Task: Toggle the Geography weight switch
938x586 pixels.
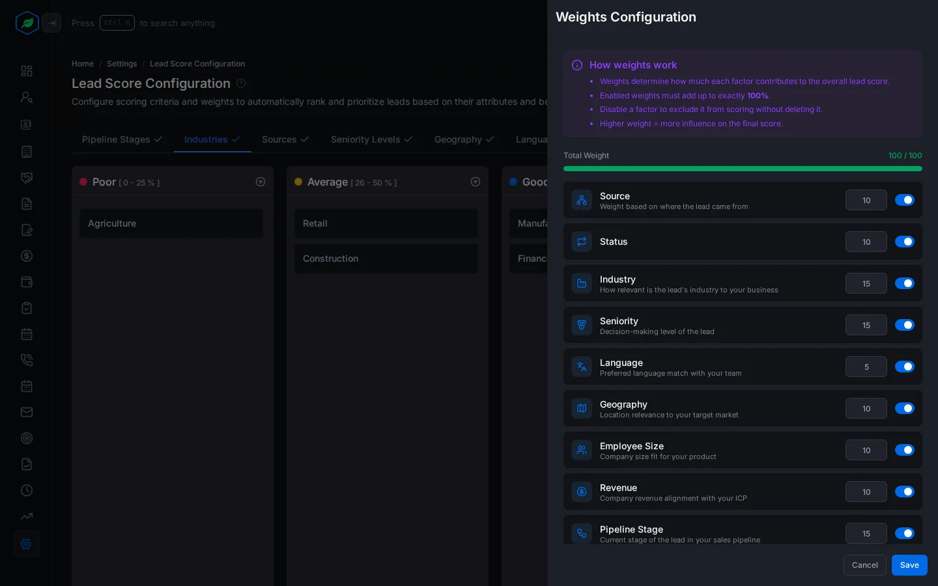Action: pyautogui.click(x=905, y=408)
